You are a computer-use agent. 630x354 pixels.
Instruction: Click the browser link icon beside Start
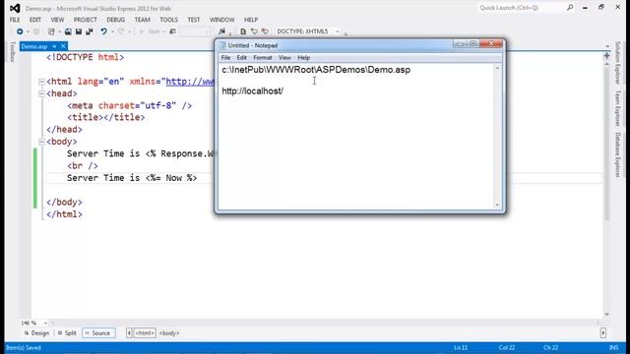point(172,31)
